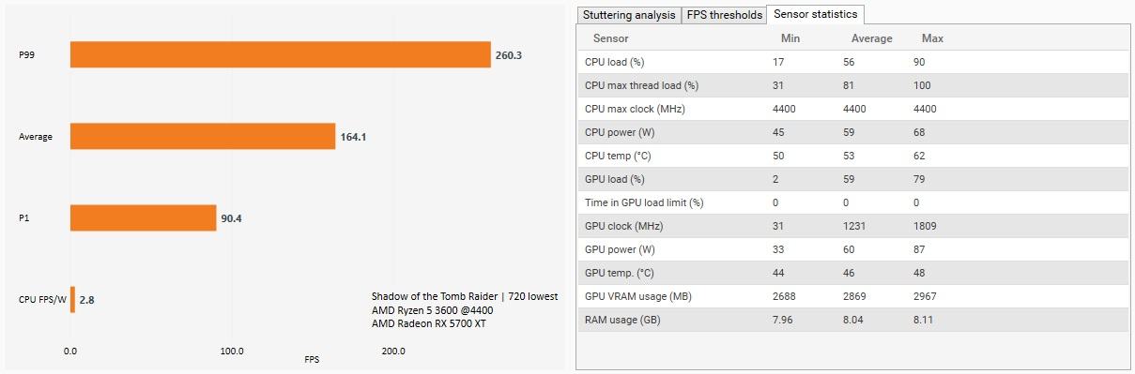Screen dimensions: 1135x374
Task: Click the Max column header
Action: [932, 38]
